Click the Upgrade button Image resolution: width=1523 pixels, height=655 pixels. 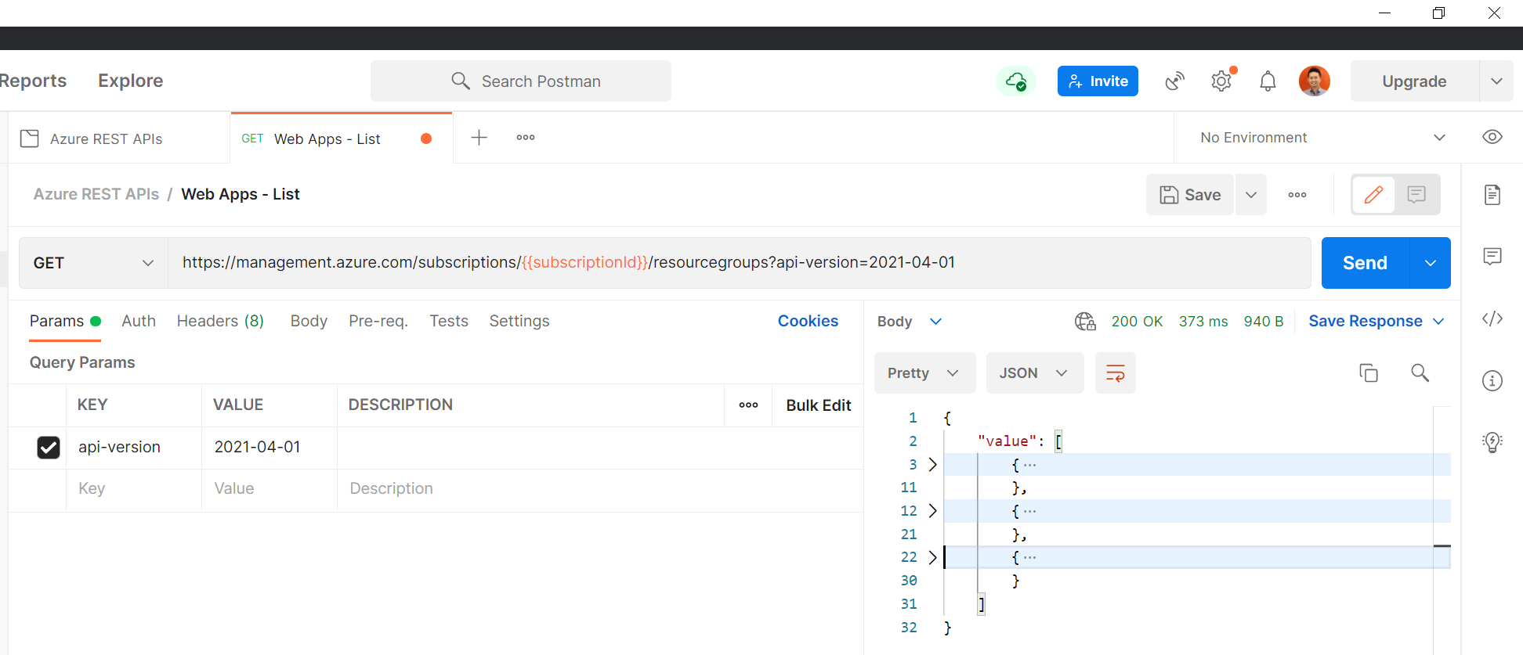(1414, 81)
